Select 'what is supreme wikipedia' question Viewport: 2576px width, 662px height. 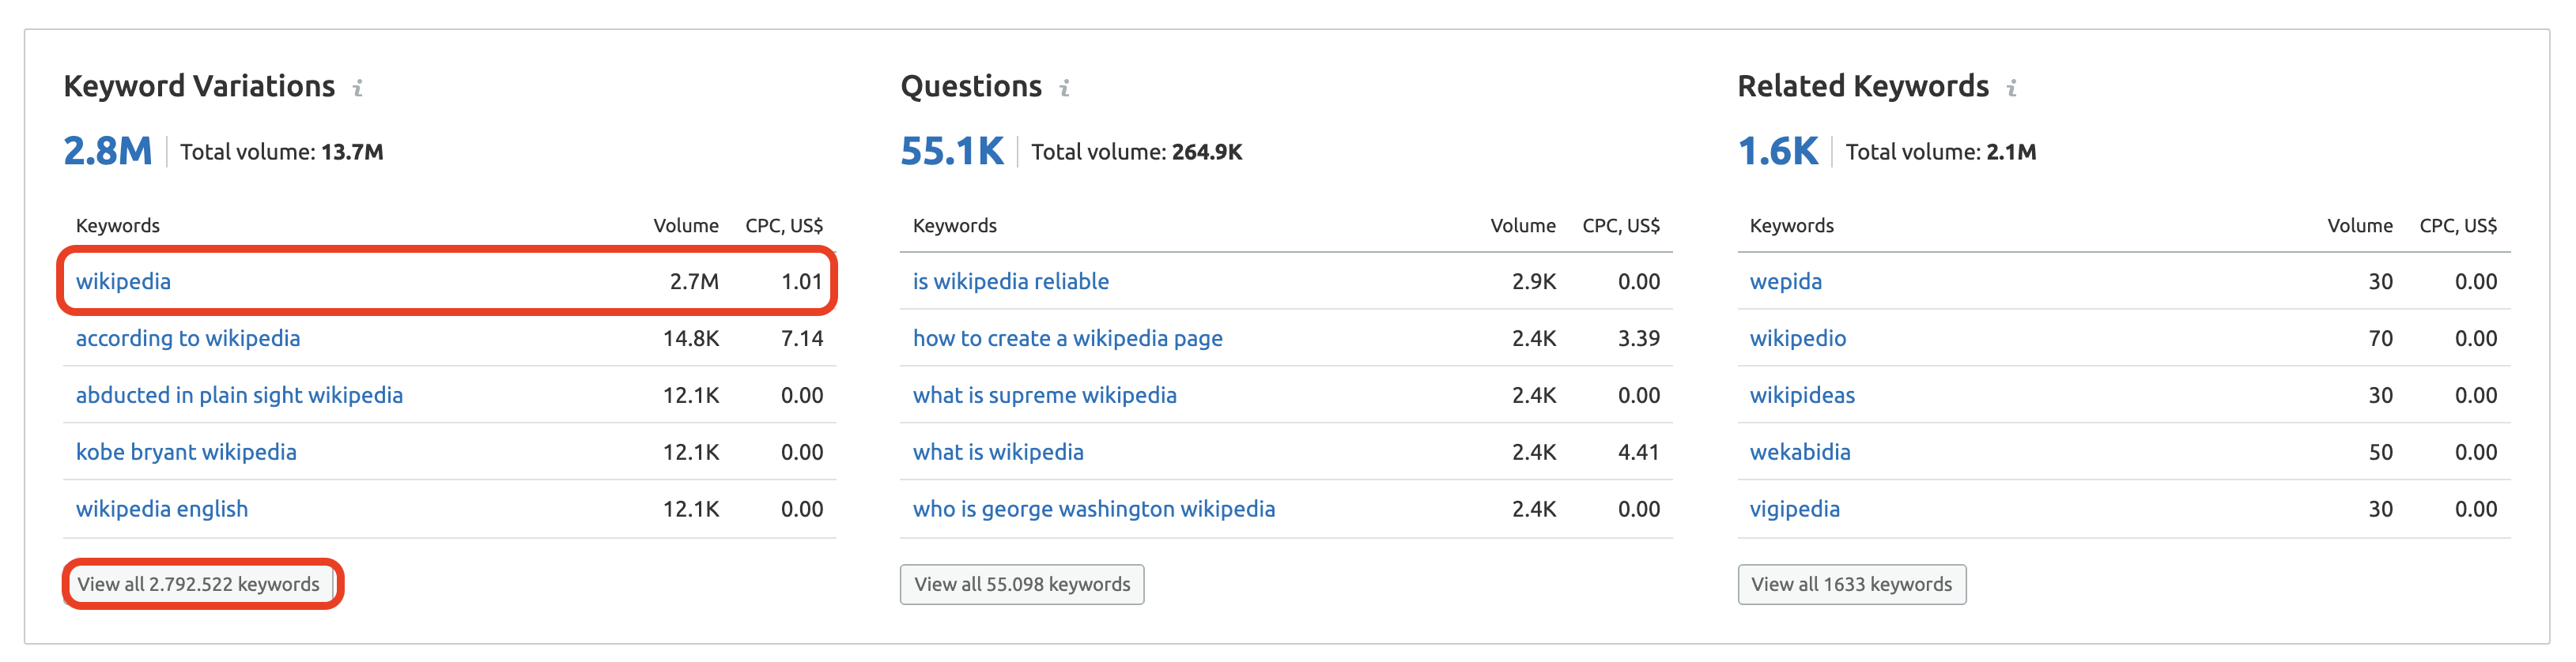pyautogui.click(x=1044, y=396)
